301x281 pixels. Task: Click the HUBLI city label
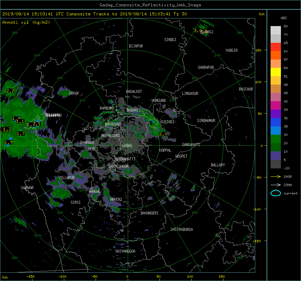93,149
